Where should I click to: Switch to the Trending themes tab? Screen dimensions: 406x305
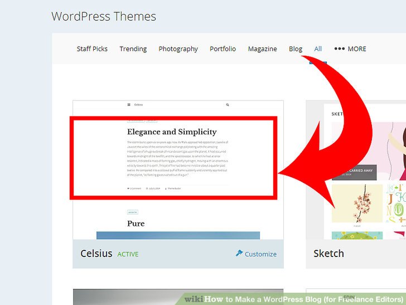pyautogui.click(x=133, y=49)
